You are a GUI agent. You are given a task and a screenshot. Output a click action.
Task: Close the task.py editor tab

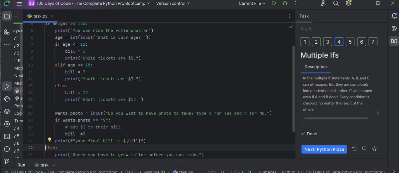[x=53, y=16]
